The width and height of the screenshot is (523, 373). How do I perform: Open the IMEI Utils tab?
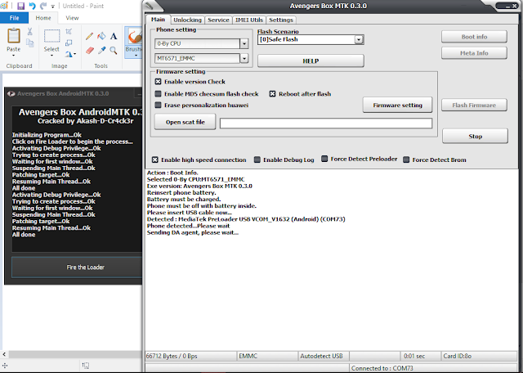249,20
